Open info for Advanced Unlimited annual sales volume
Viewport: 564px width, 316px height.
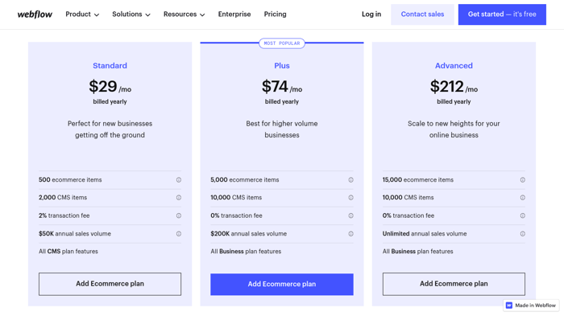[523, 234]
